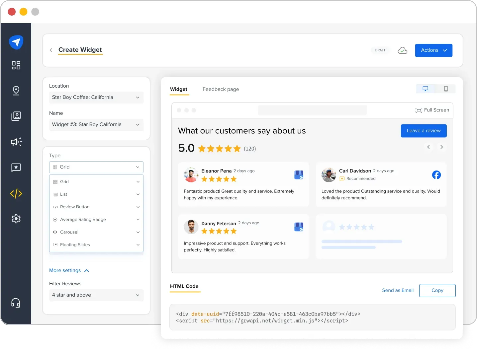Screen dimensions: 477x349
Task: Open the sync cloud icon near Draft
Action: 403,50
